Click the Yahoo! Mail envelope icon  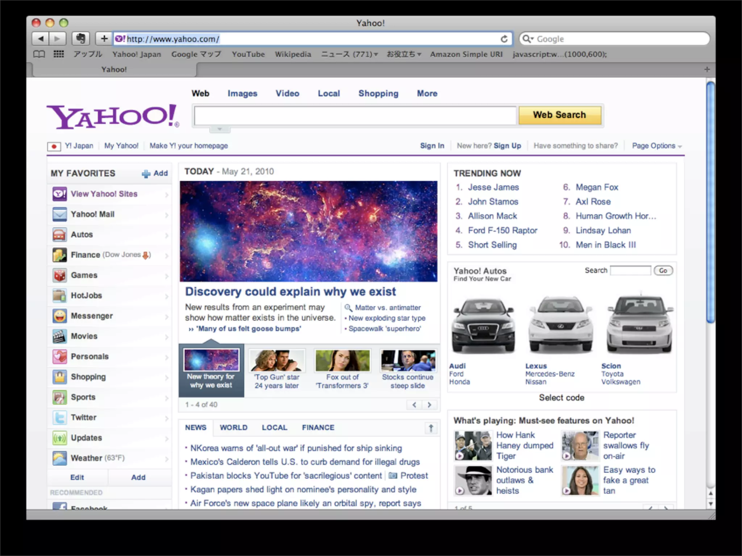click(59, 214)
